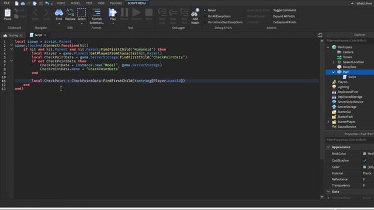Image resolution: width=374 pixels, height=210 pixels.
Task: Switch to the VIEW ribbon tab
Action: click(101, 3)
